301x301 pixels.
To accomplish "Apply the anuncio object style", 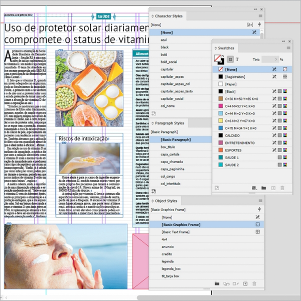I will coord(206,247).
